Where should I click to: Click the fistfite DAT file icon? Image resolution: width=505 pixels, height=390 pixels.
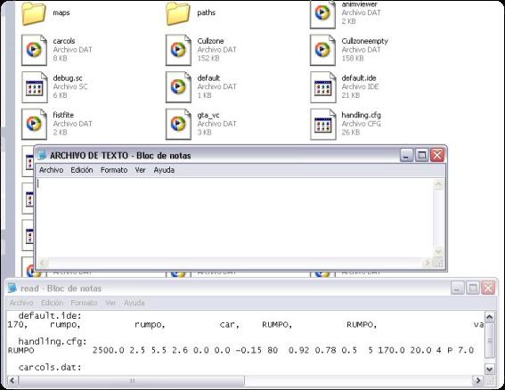[x=34, y=125]
